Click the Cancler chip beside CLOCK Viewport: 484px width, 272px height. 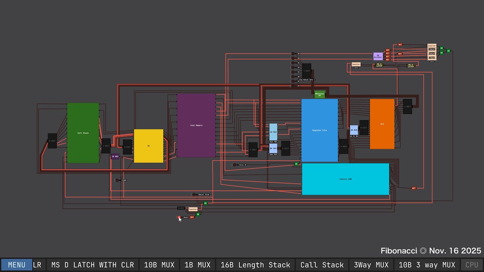[193, 209]
